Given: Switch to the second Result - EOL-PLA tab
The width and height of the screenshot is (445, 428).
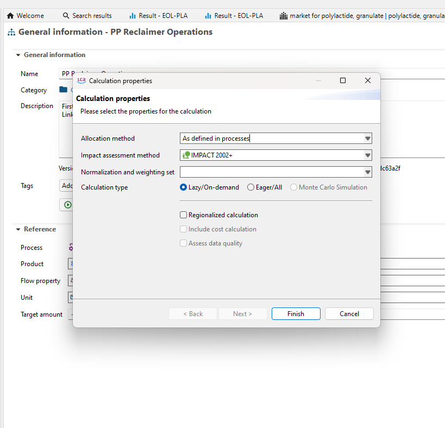Looking at the screenshot, I should 234,16.
